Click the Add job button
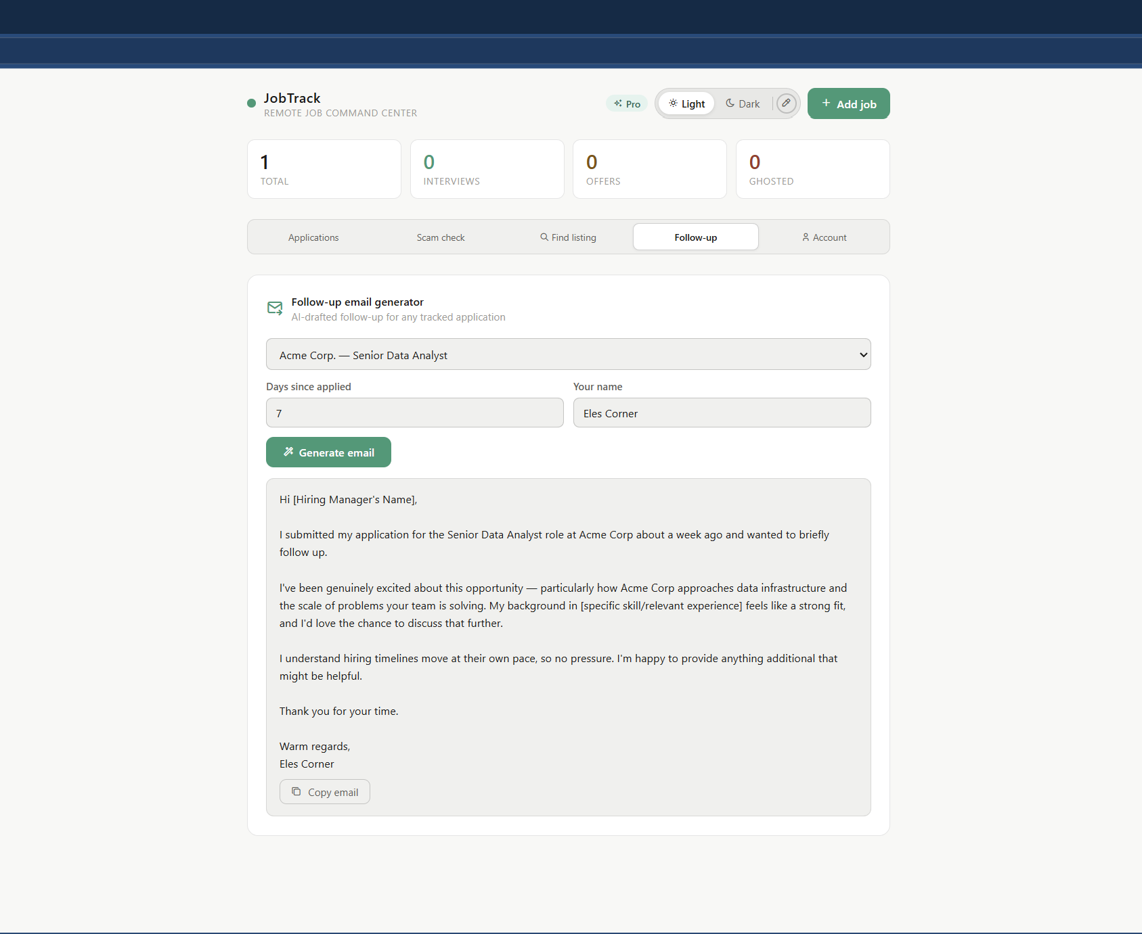Screen dimensions: 1142x934 click(848, 103)
